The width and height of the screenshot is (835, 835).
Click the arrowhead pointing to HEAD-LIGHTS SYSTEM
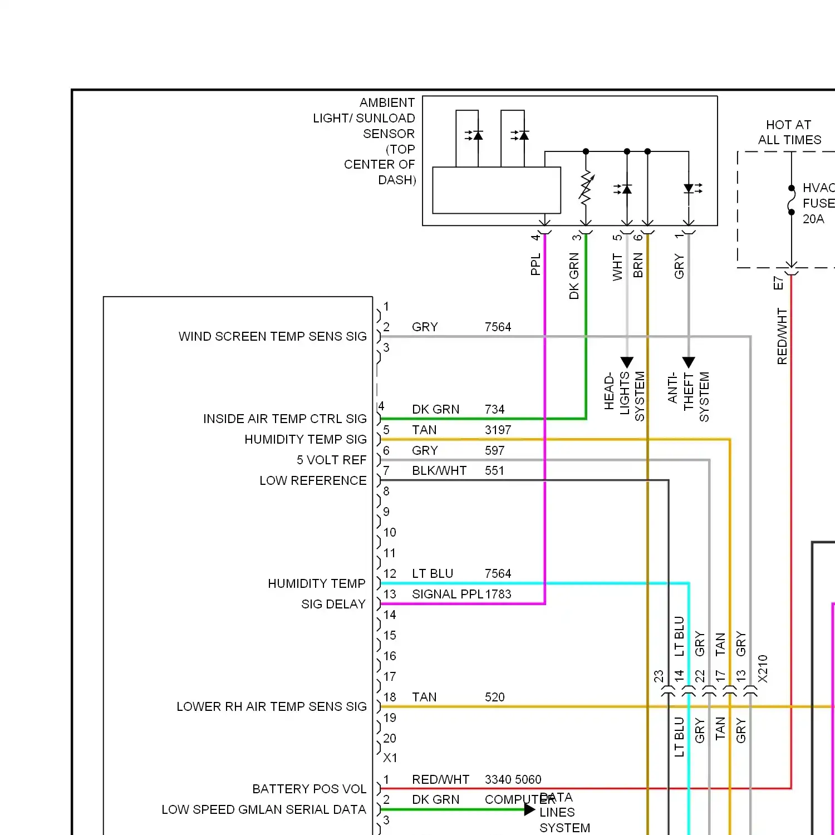pos(627,362)
